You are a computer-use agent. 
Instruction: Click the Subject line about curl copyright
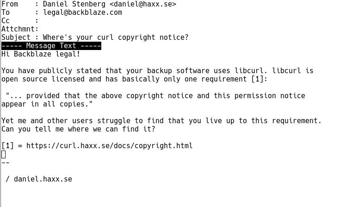pos(116,37)
